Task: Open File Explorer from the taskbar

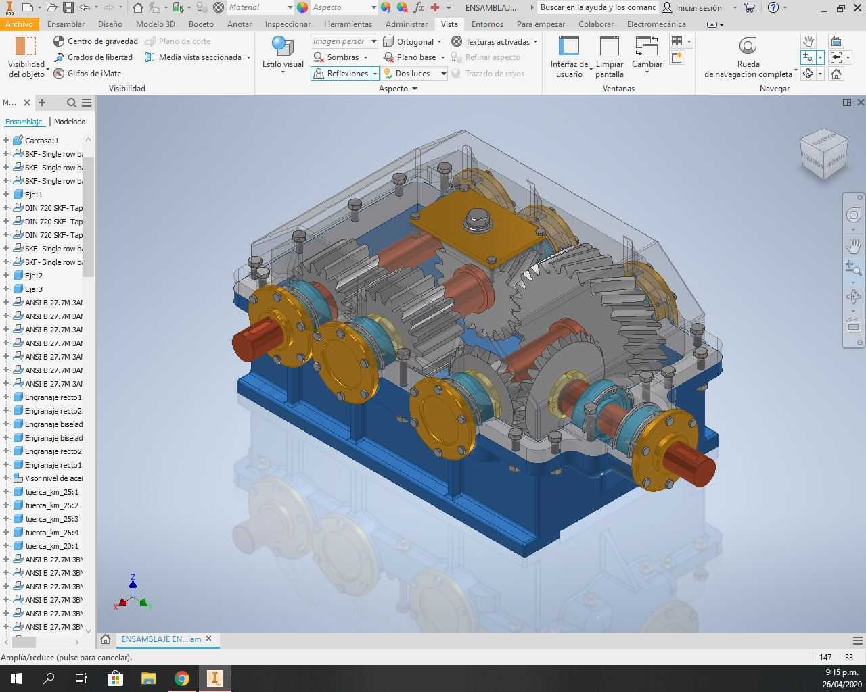Action: point(149,678)
